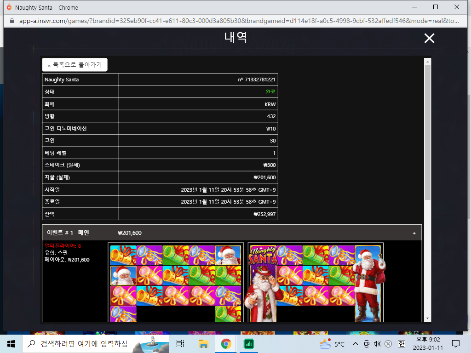Click the KRW currency value

pyautogui.click(x=270, y=104)
